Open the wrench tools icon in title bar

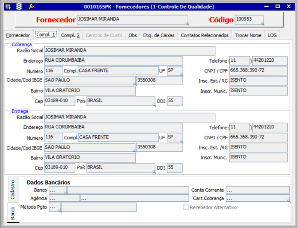[x=31, y=6]
